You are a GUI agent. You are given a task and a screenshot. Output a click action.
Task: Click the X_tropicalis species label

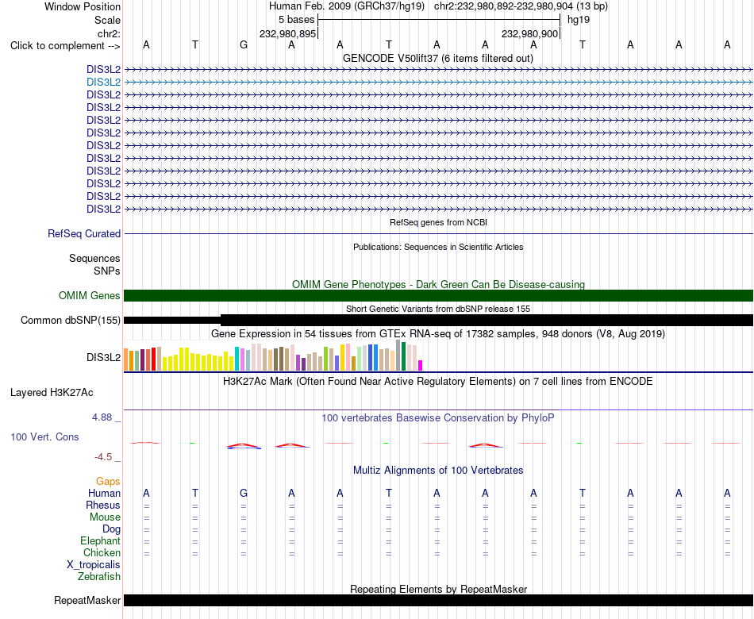coord(94,565)
